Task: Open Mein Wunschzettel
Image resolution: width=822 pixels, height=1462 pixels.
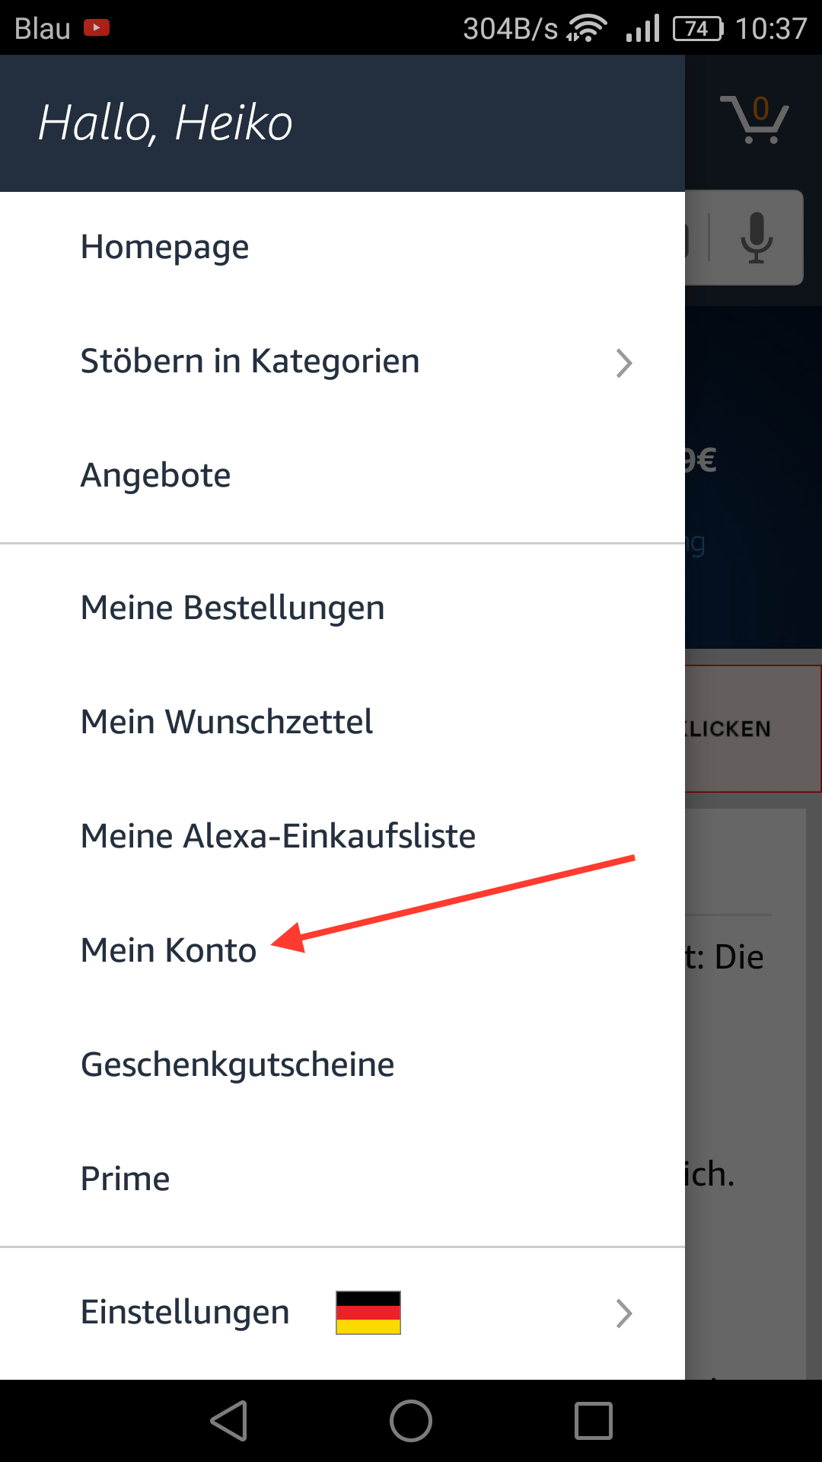Action: tap(227, 721)
